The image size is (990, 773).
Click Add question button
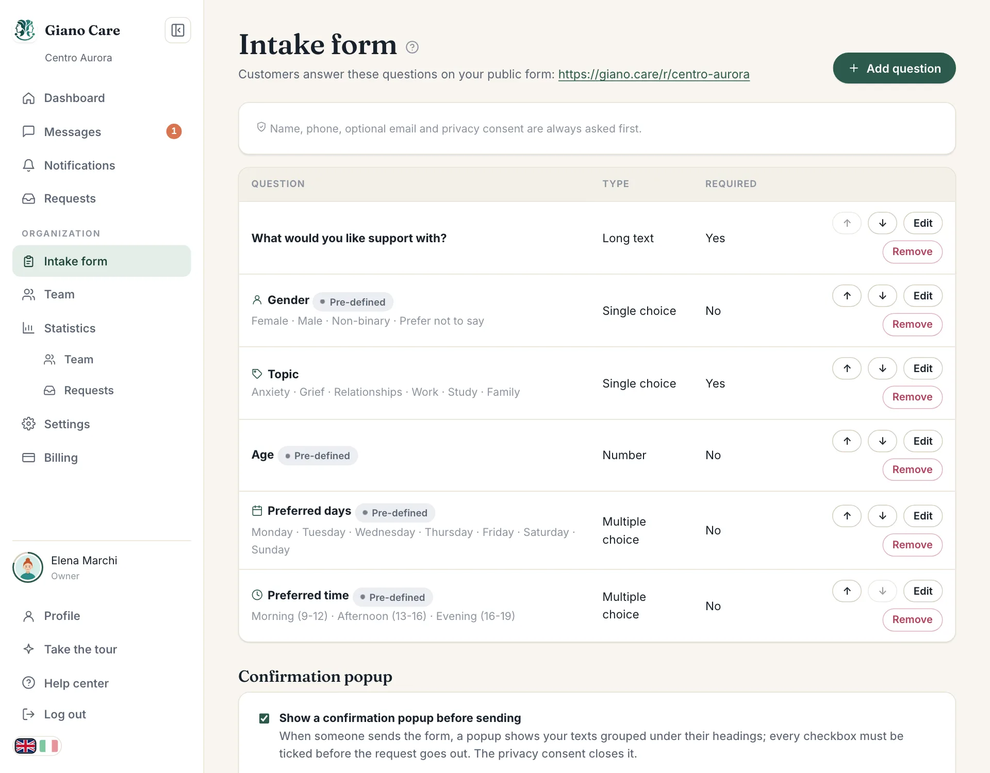[x=894, y=68]
